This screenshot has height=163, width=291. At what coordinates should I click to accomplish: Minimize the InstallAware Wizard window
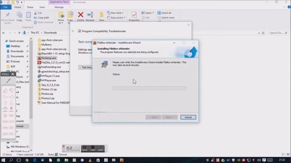(x=174, y=43)
